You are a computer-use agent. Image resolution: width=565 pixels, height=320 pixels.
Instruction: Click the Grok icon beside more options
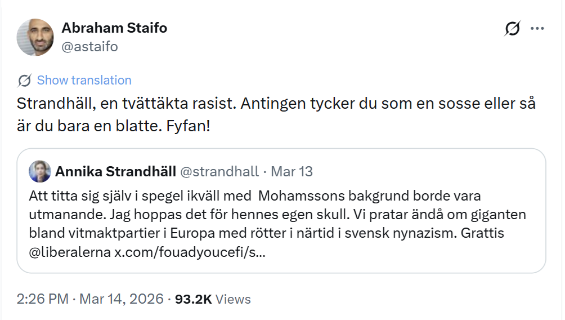513,29
